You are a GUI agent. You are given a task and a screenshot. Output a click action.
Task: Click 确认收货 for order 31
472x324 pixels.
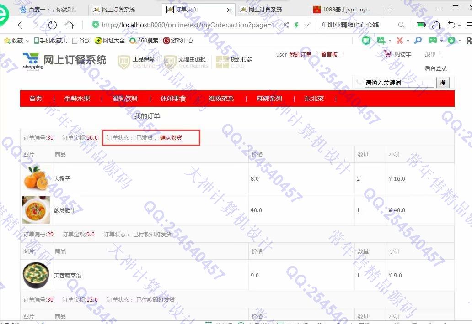[x=171, y=137]
